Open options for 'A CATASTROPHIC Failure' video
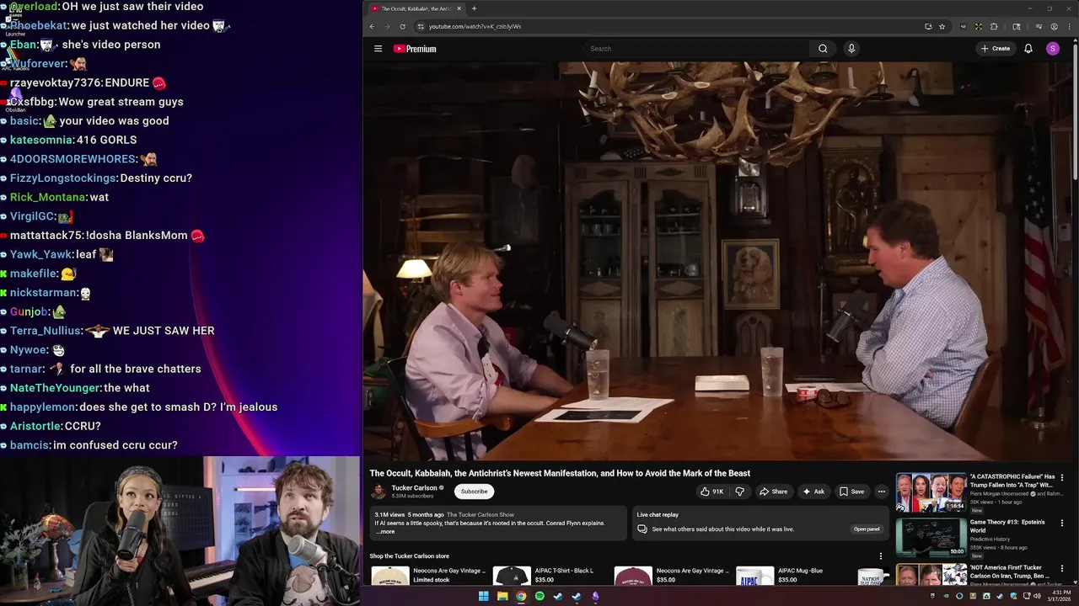The image size is (1079, 606). [x=1062, y=477]
